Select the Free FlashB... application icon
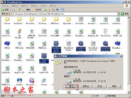131x98 pixels. pos(44,56)
